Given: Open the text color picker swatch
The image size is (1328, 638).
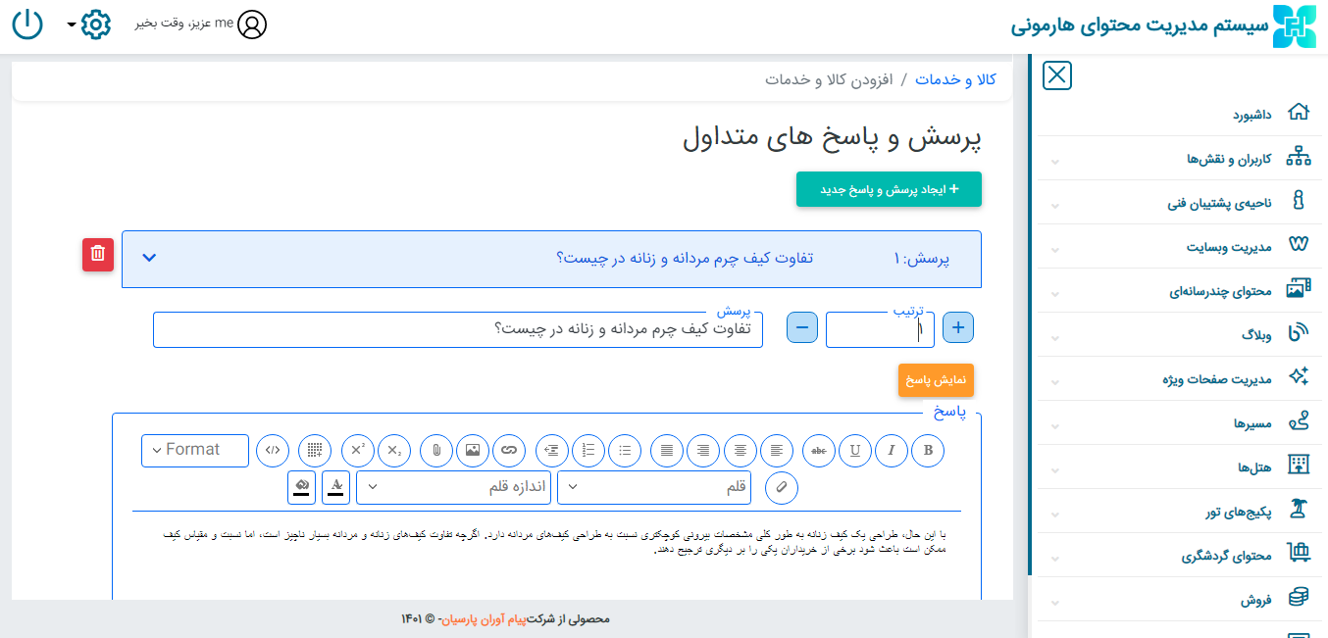Looking at the screenshot, I should coord(336,487).
